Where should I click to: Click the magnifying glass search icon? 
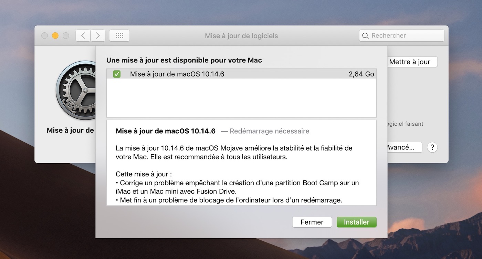(366, 36)
